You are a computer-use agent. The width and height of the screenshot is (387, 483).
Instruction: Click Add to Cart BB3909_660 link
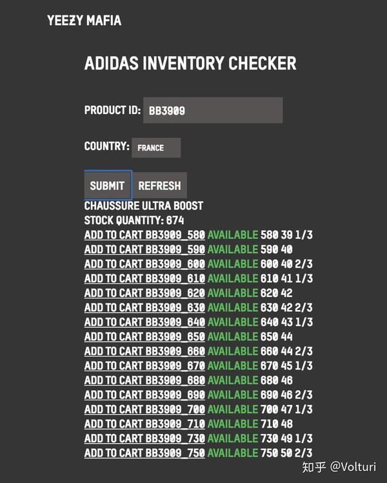click(x=144, y=351)
